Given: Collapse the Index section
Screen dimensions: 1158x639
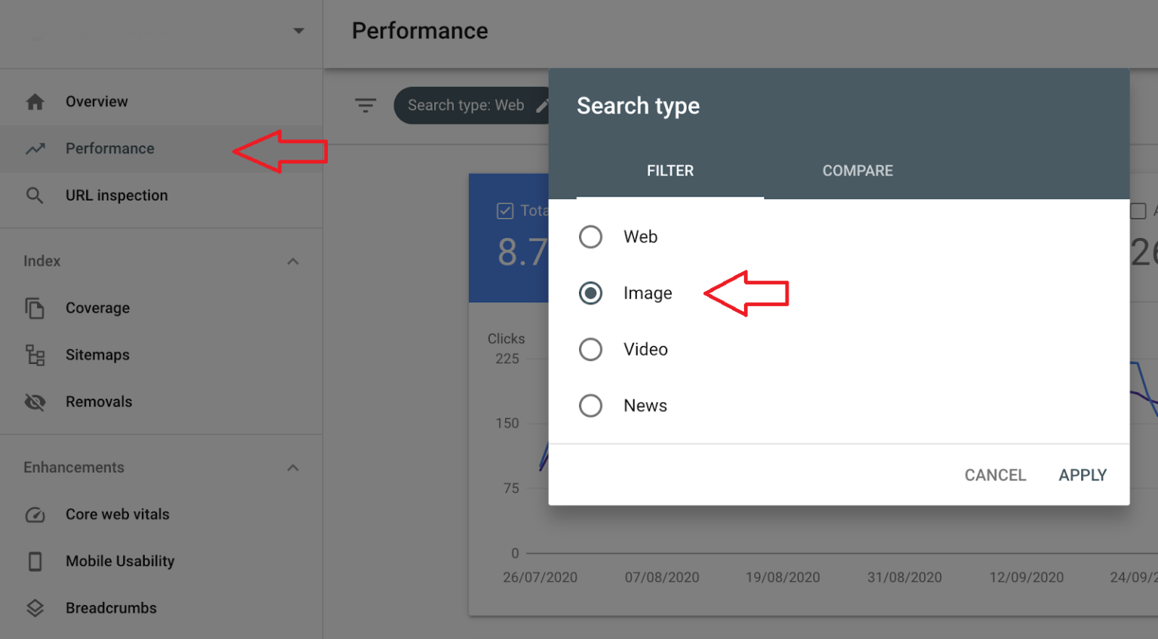Looking at the screenshot, I should click(293, 261).
